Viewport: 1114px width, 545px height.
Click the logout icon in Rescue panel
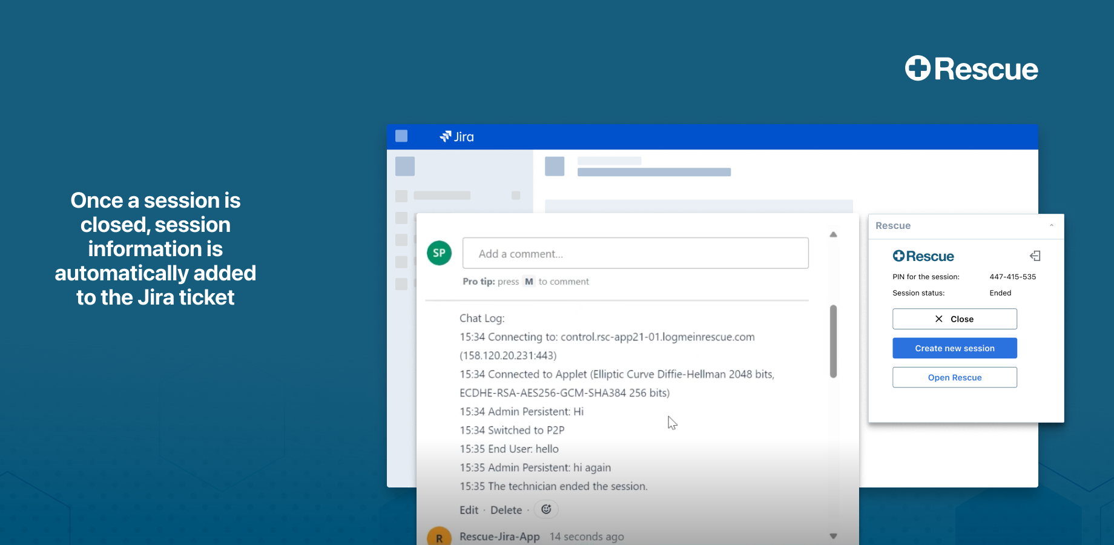(x=1035, y=256)
